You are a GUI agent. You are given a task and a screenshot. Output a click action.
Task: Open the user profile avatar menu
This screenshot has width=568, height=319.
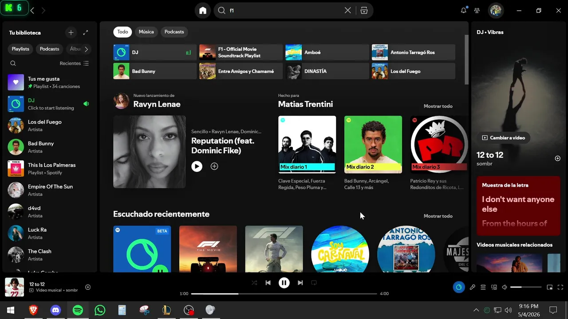point(496,11)
